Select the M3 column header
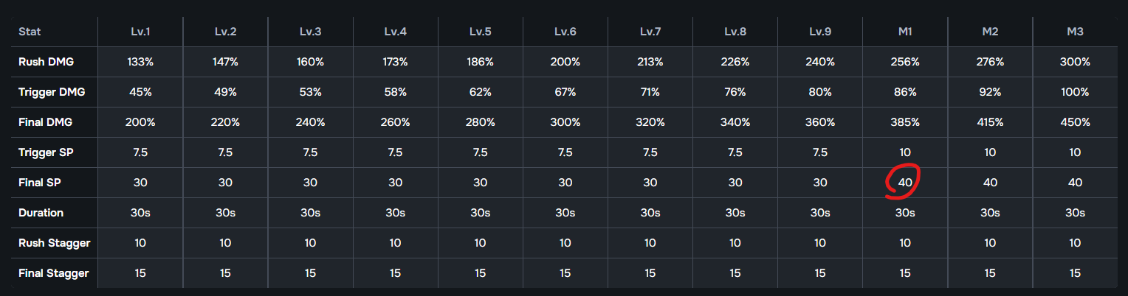Image resolution: width=1128 pixels, height=296 pixels. pyautogui.click(x=1074, y=32)
